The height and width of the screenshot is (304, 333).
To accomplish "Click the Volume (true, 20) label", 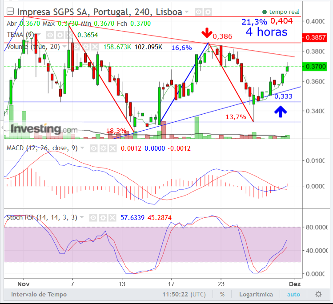I will [33, 47].
